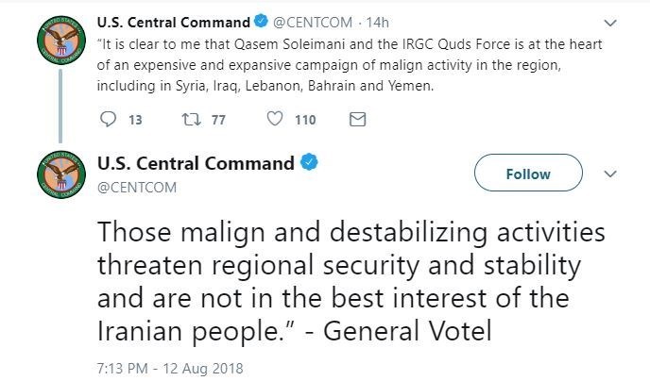Screen dimensions: 650x381
Task: Click verified badge on main tweet
Action: 309,162
